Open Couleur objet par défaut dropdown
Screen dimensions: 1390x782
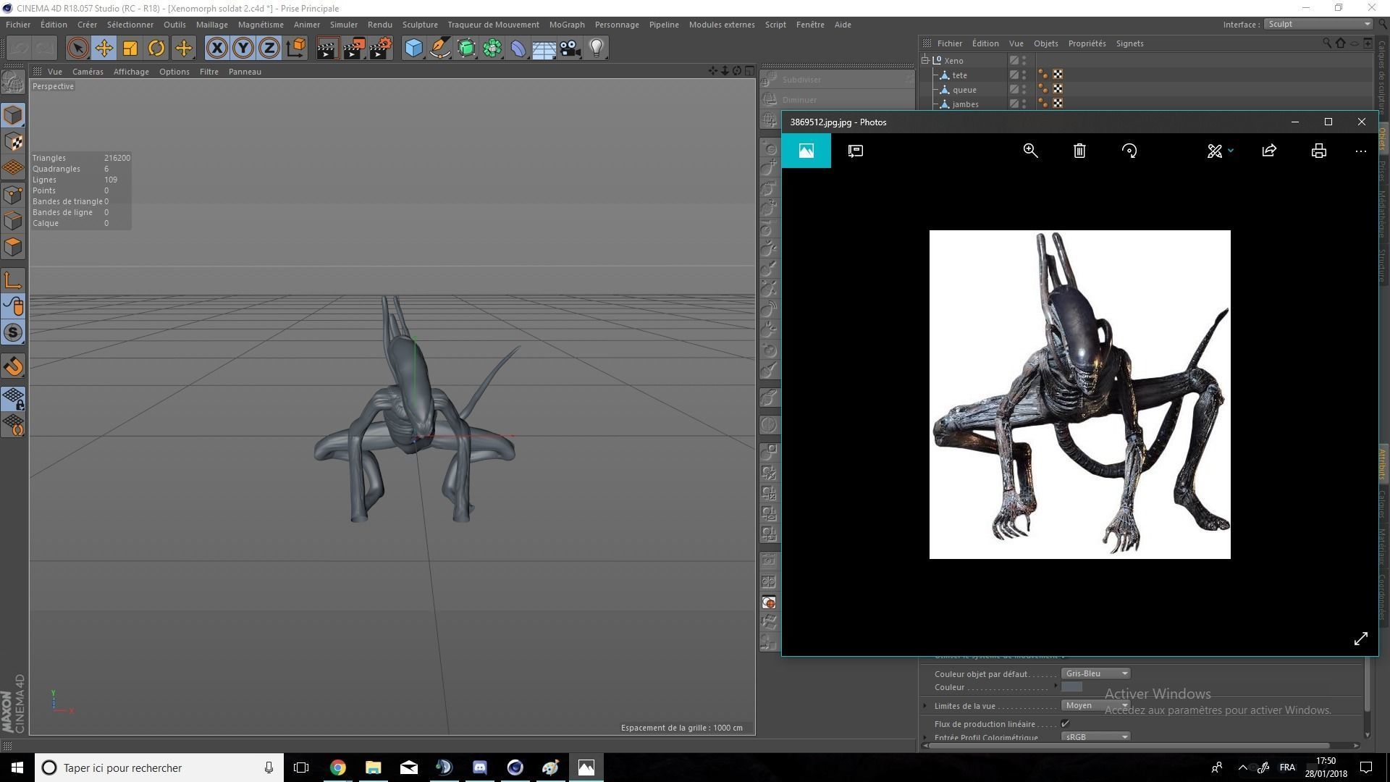(1096, 673)
